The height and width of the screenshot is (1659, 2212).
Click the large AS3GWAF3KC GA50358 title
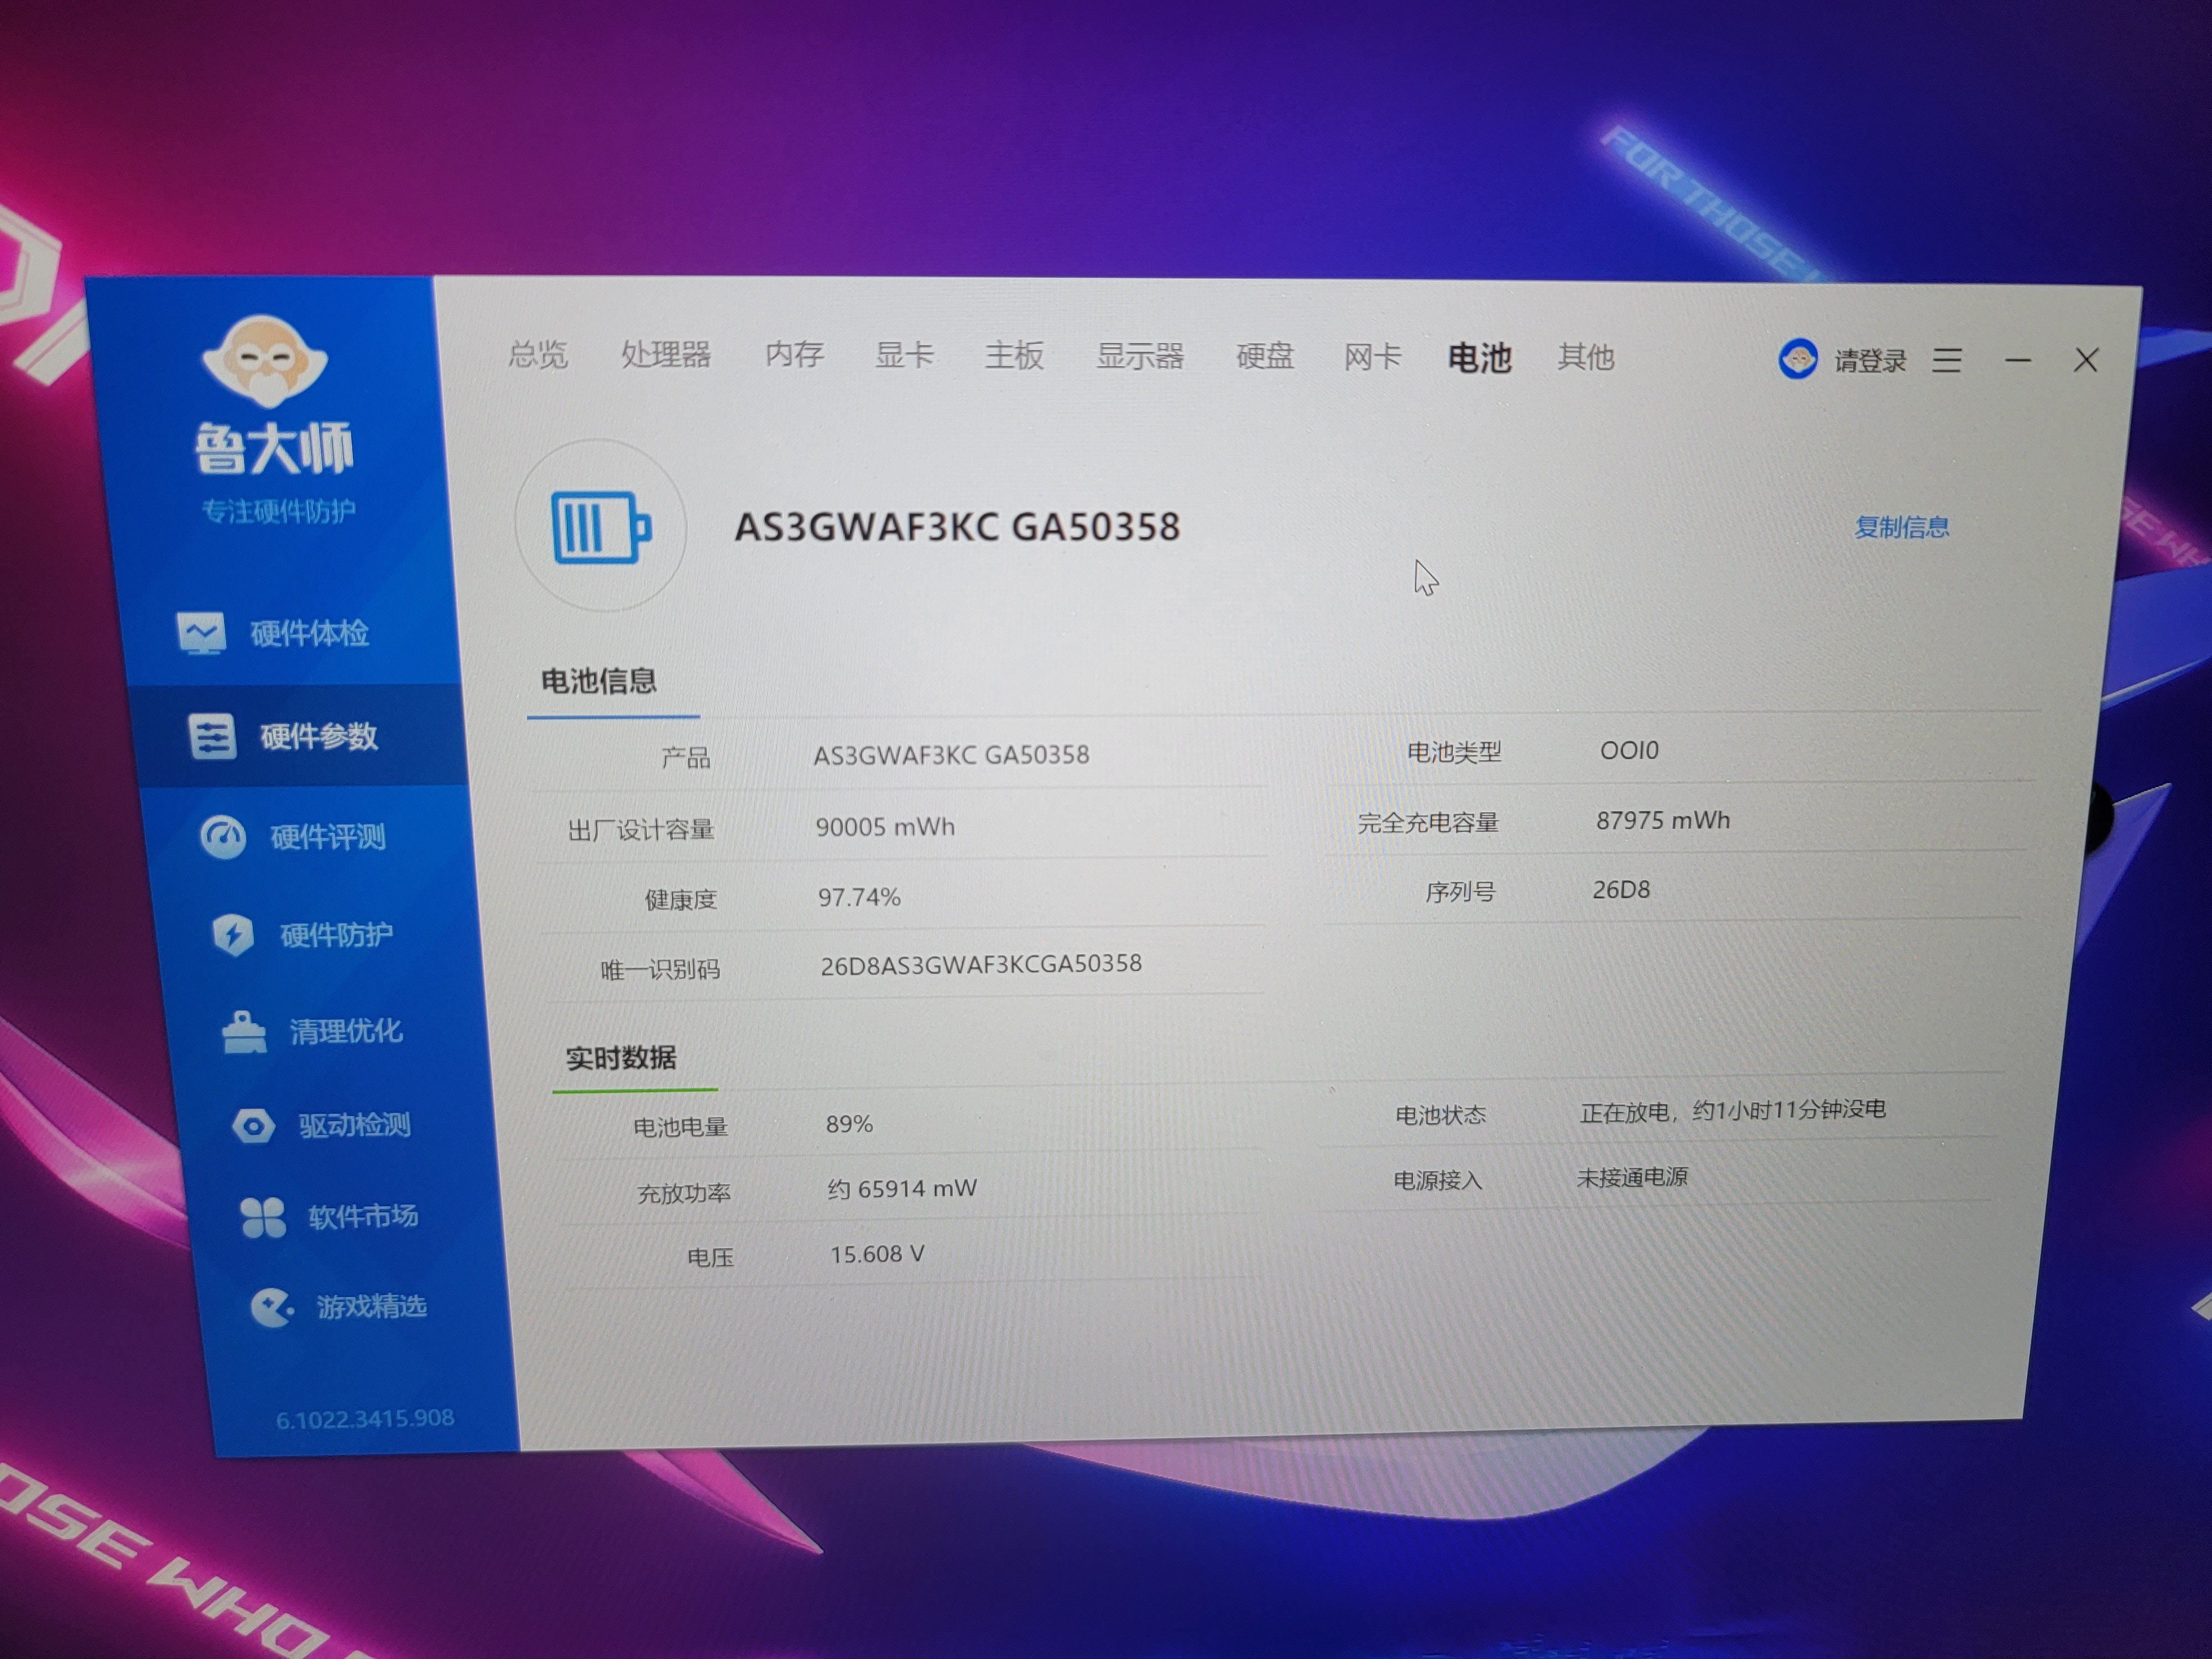[957, 527]
